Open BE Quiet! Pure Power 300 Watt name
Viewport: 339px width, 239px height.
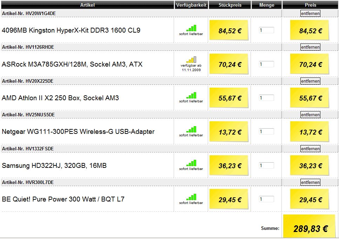click(63, 199)
